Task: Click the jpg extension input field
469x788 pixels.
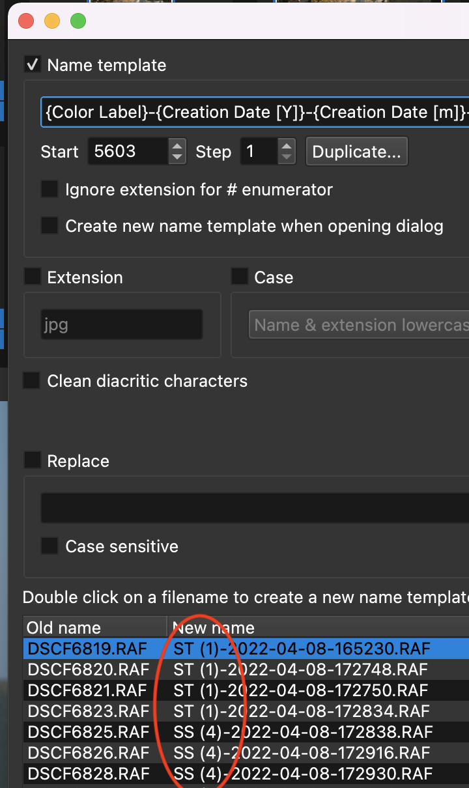Action: click(121, 324)
